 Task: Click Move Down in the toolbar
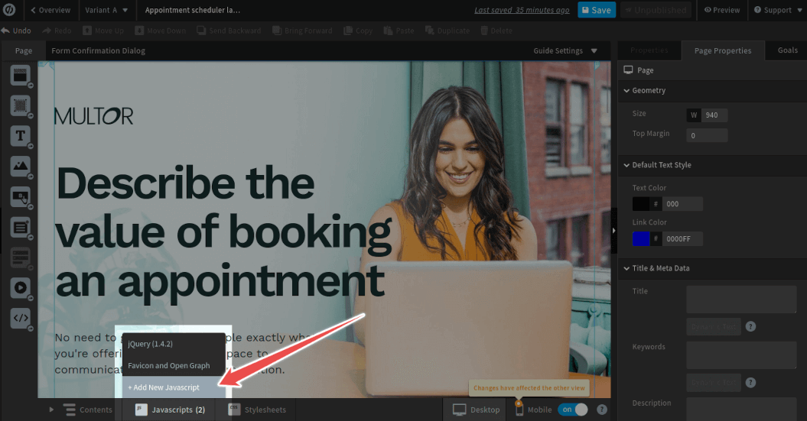161,31
